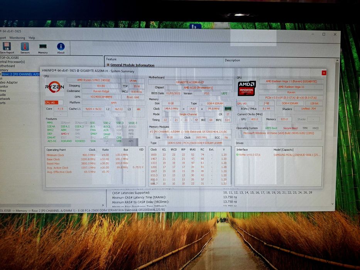Screen dimensions: 360x270
Task: Click the green status icon next to NVMe drive
Action: pyautogui.click(x=237, y=155)
